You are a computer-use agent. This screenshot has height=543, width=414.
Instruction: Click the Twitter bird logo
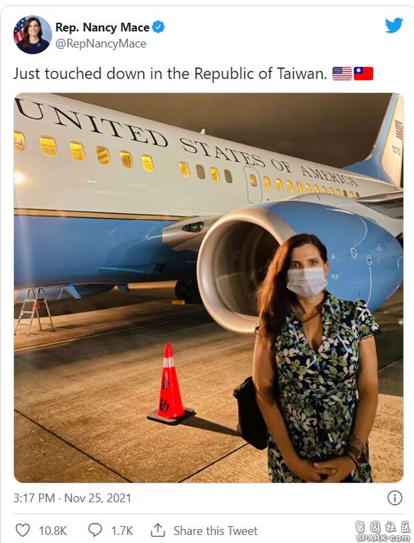(394, 25)
